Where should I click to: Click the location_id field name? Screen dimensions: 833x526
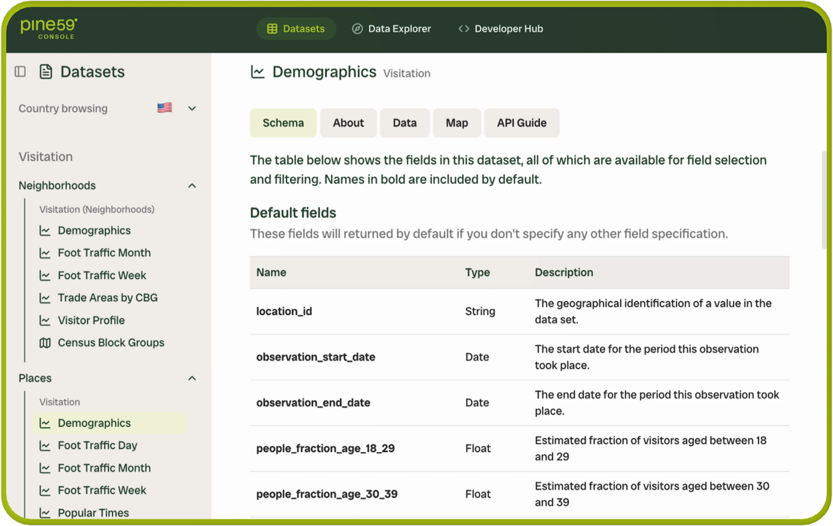(x=284, y=311)
